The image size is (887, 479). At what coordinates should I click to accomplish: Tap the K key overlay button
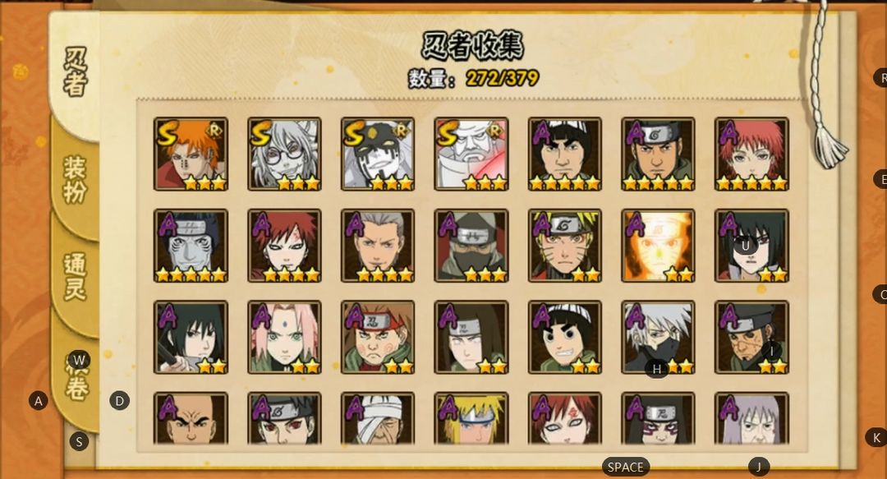876,438
